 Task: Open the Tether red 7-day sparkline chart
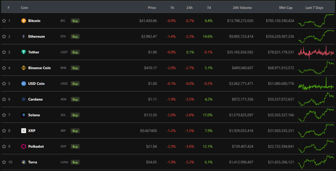[316, 52]
